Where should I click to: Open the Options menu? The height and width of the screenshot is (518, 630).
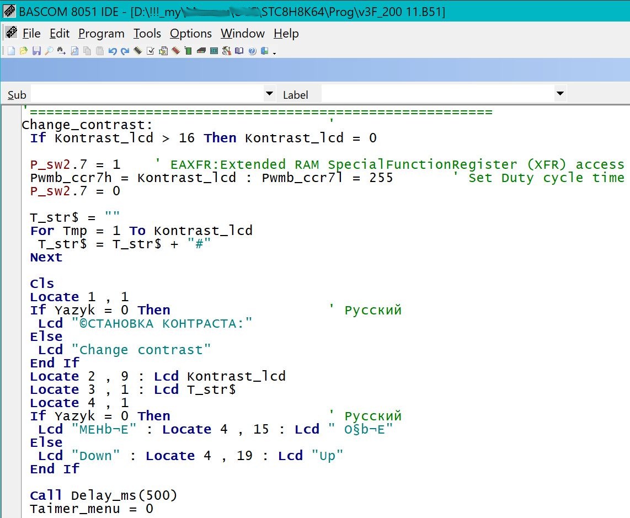pos(190,34)
